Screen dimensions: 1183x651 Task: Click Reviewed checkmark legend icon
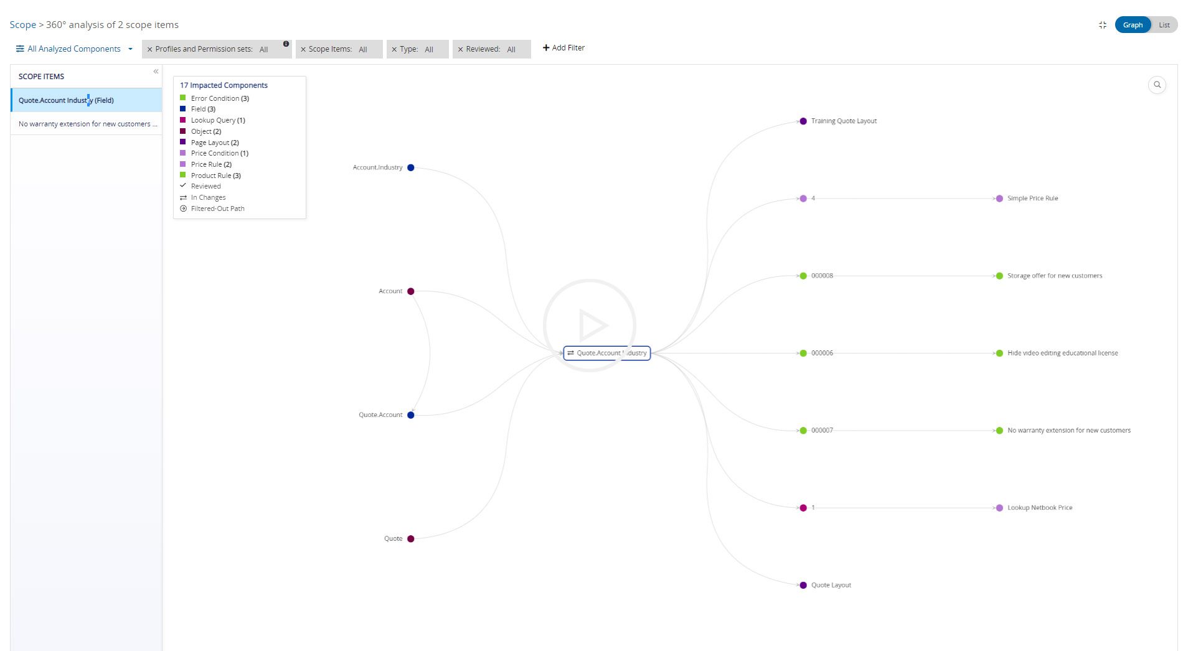click(x=183, y=185)
